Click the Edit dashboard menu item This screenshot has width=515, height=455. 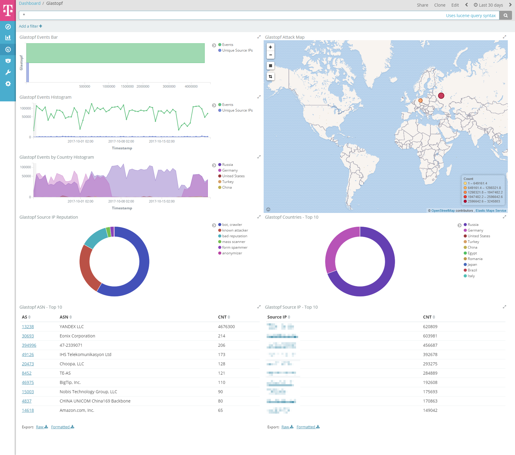(455, 5)
